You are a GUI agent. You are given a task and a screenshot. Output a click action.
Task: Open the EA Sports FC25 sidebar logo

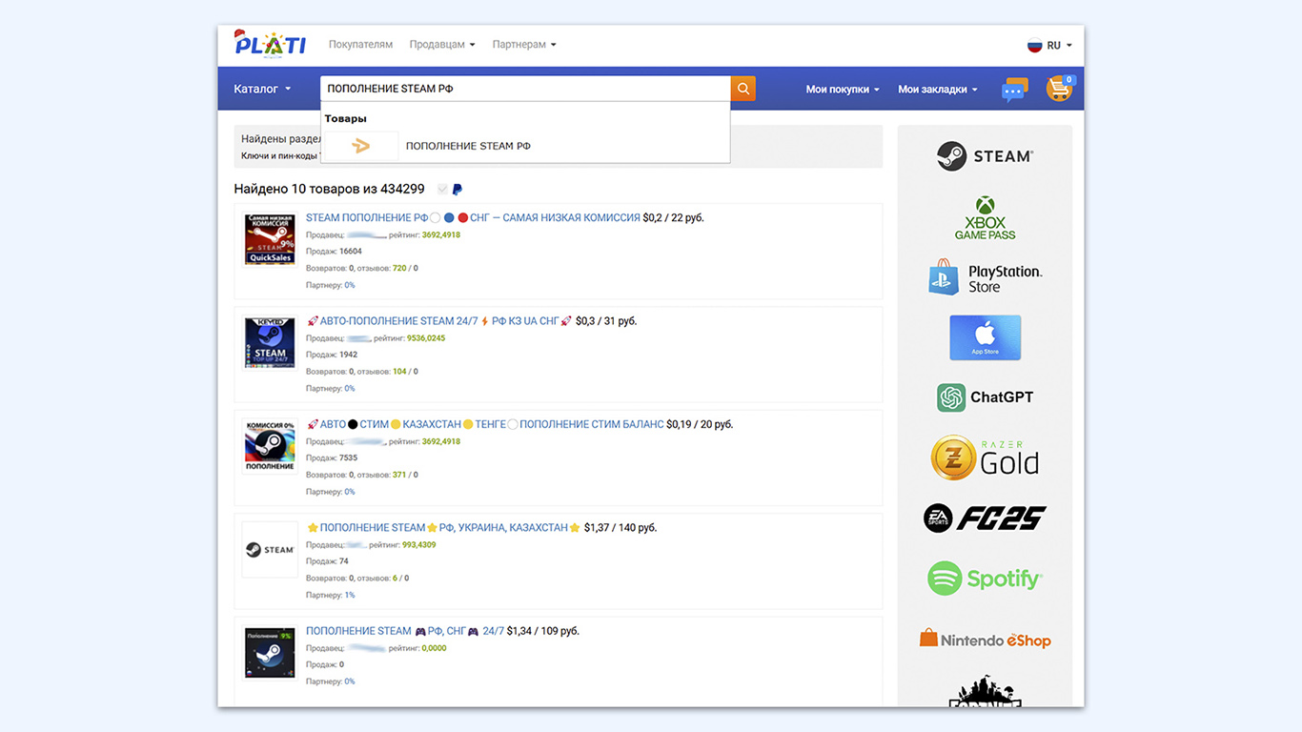click(985, 518)
